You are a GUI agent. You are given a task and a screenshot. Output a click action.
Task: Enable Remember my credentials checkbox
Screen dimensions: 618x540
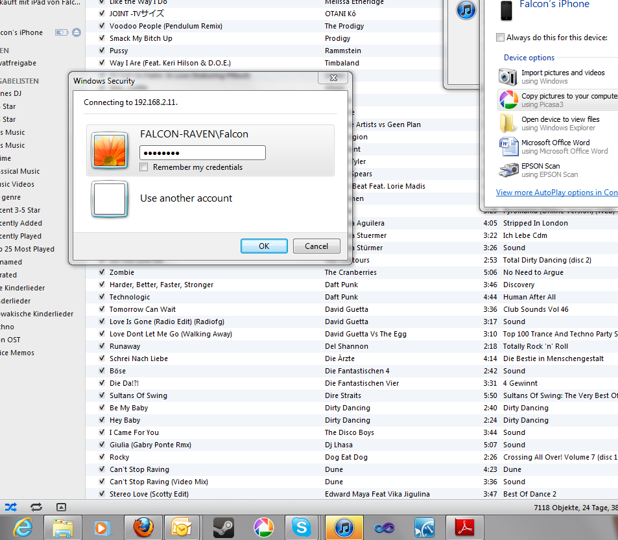point(144,167)
